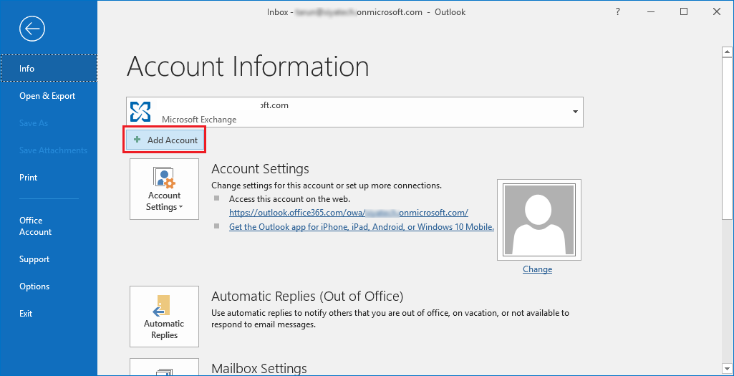
Task: Click the Microsoft Exchange logo icon
Action: click(x=140, y=112)
